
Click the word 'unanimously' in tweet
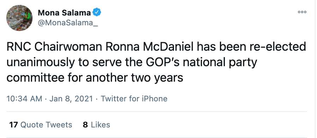(x=41, y=63)
